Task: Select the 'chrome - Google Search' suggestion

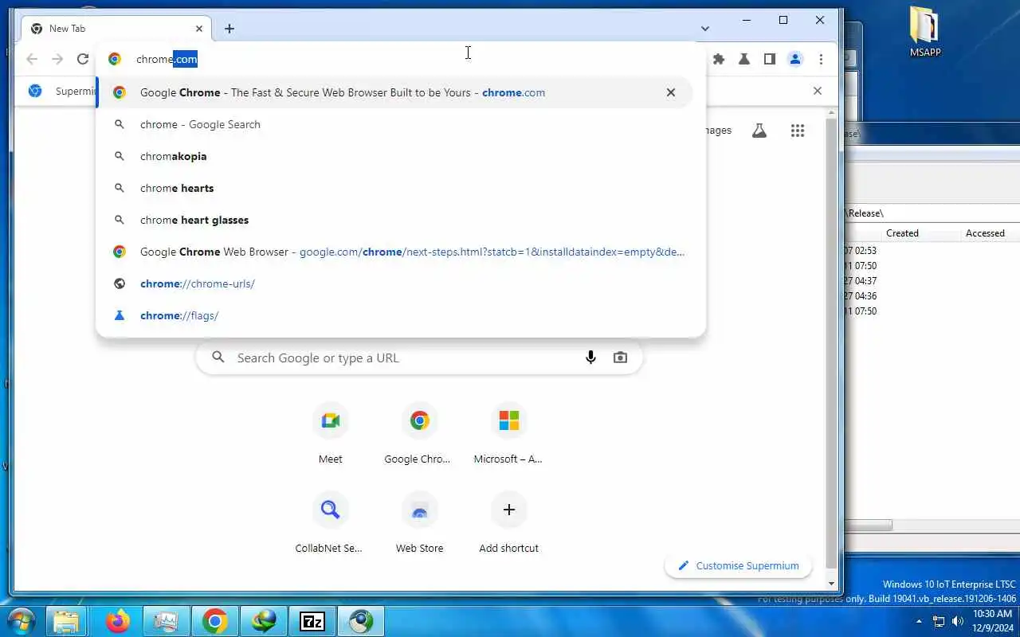Action: [394, 124]
